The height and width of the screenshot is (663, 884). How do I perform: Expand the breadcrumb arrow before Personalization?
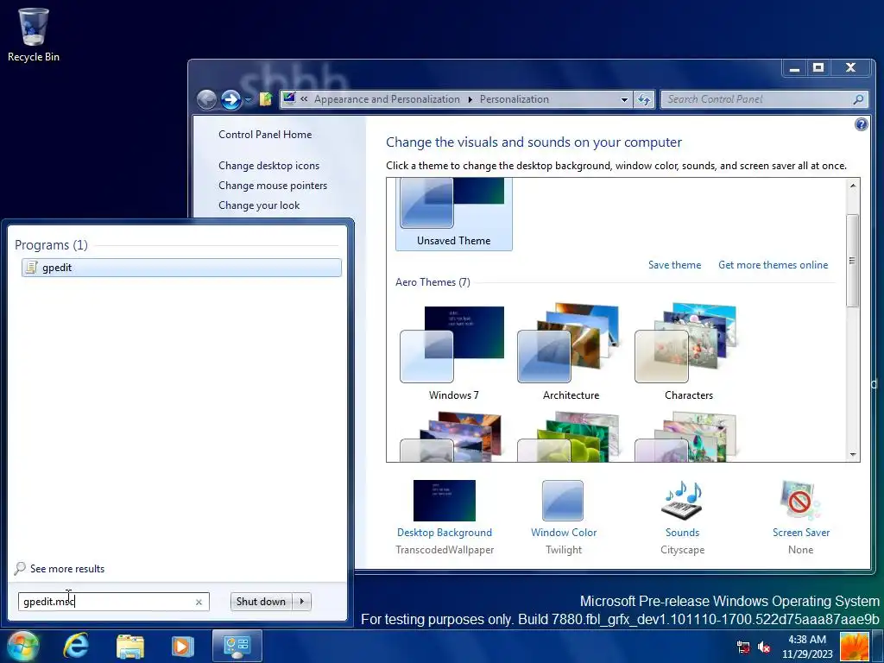[470, 100]
